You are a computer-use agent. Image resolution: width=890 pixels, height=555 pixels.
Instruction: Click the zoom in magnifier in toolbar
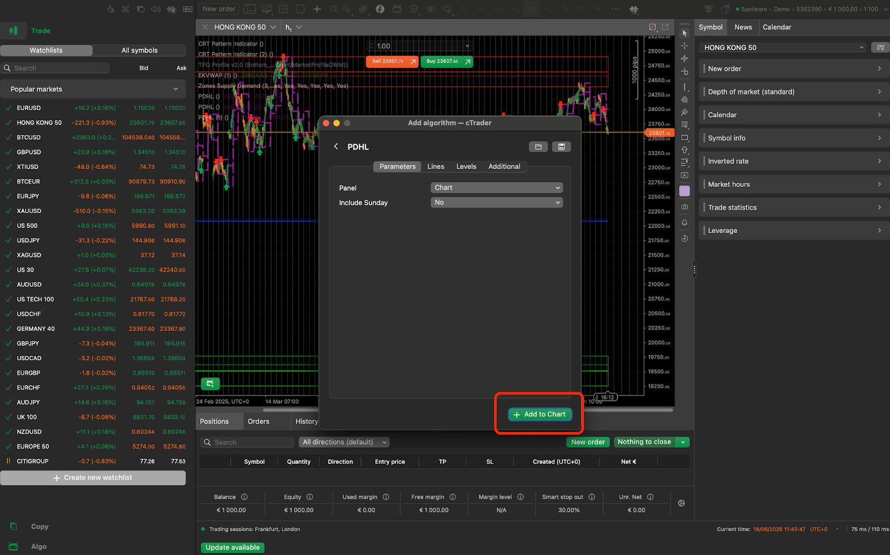(x=347, y=9)
